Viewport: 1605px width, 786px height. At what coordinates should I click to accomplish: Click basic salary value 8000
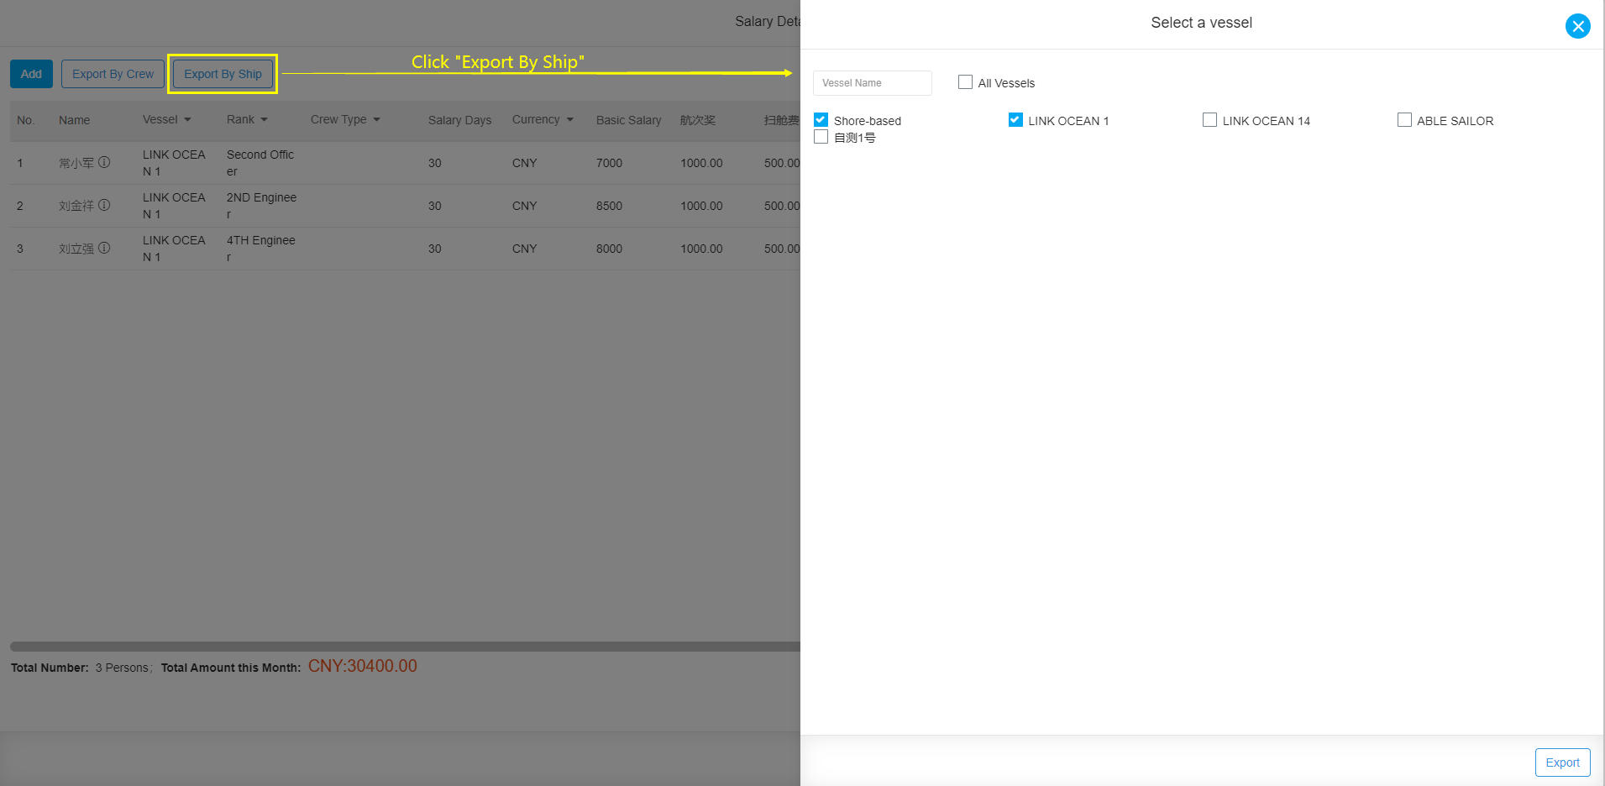[609, 249]
